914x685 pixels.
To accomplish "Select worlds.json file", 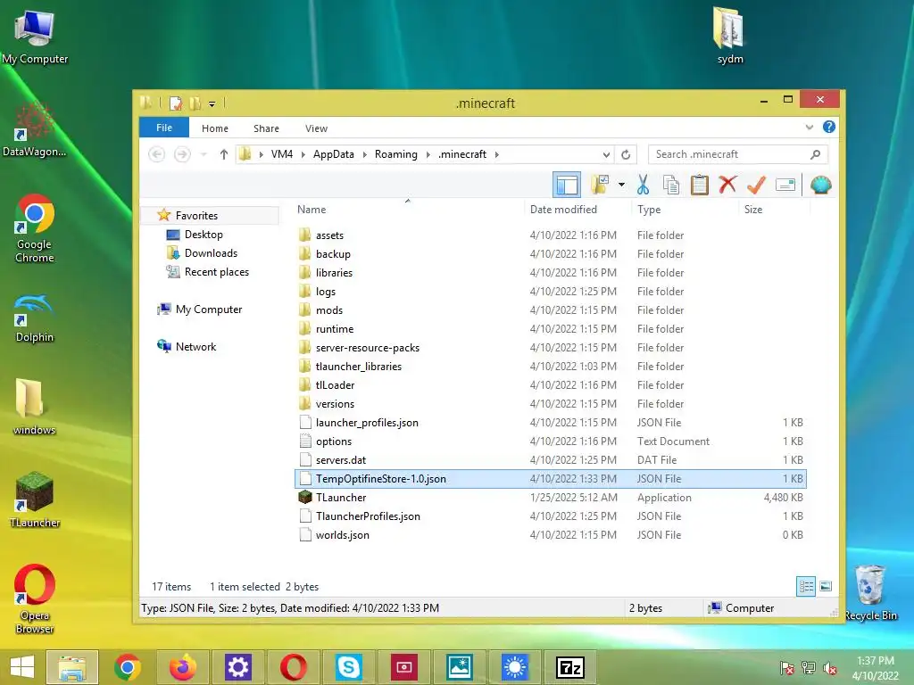I will (x=550, y=535).
